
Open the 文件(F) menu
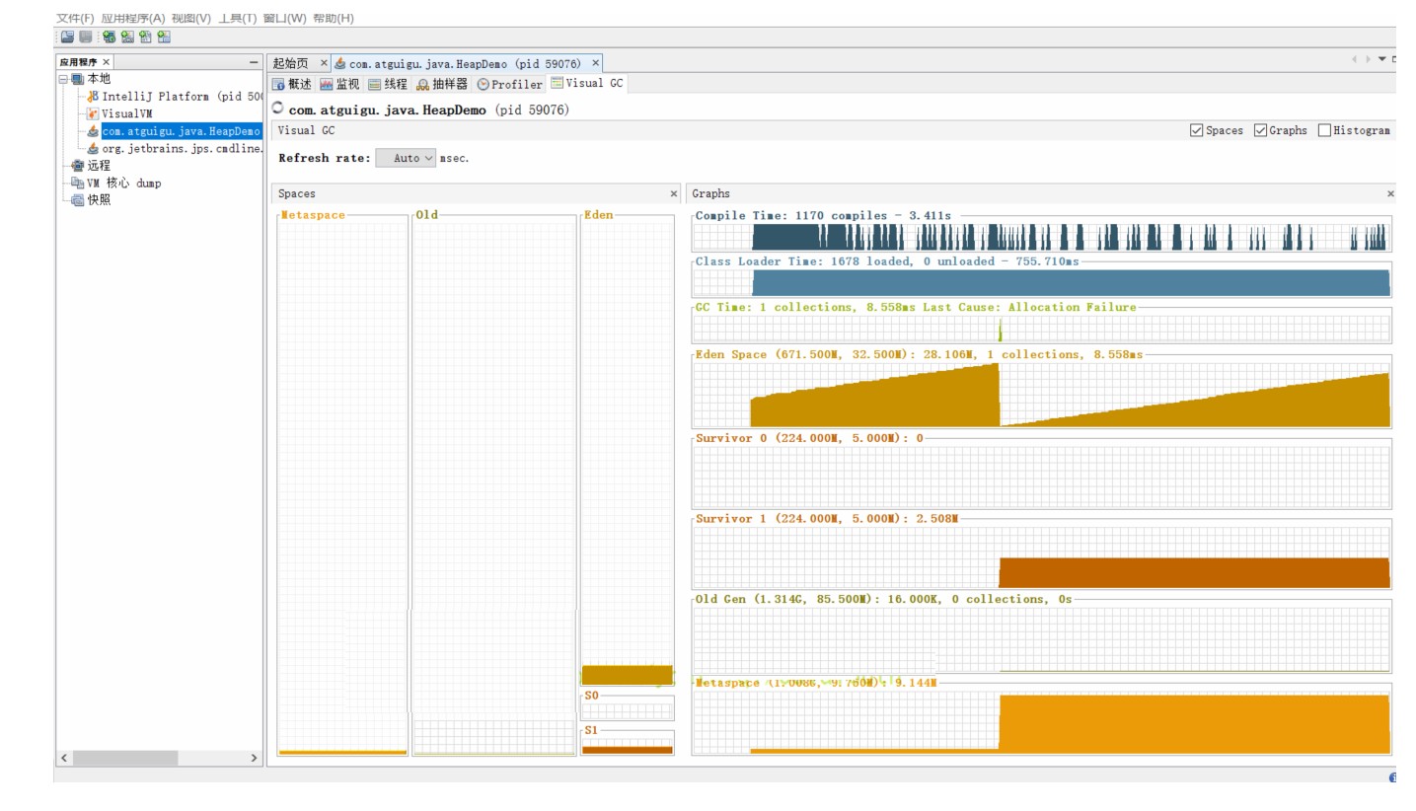tap(75, 18)
